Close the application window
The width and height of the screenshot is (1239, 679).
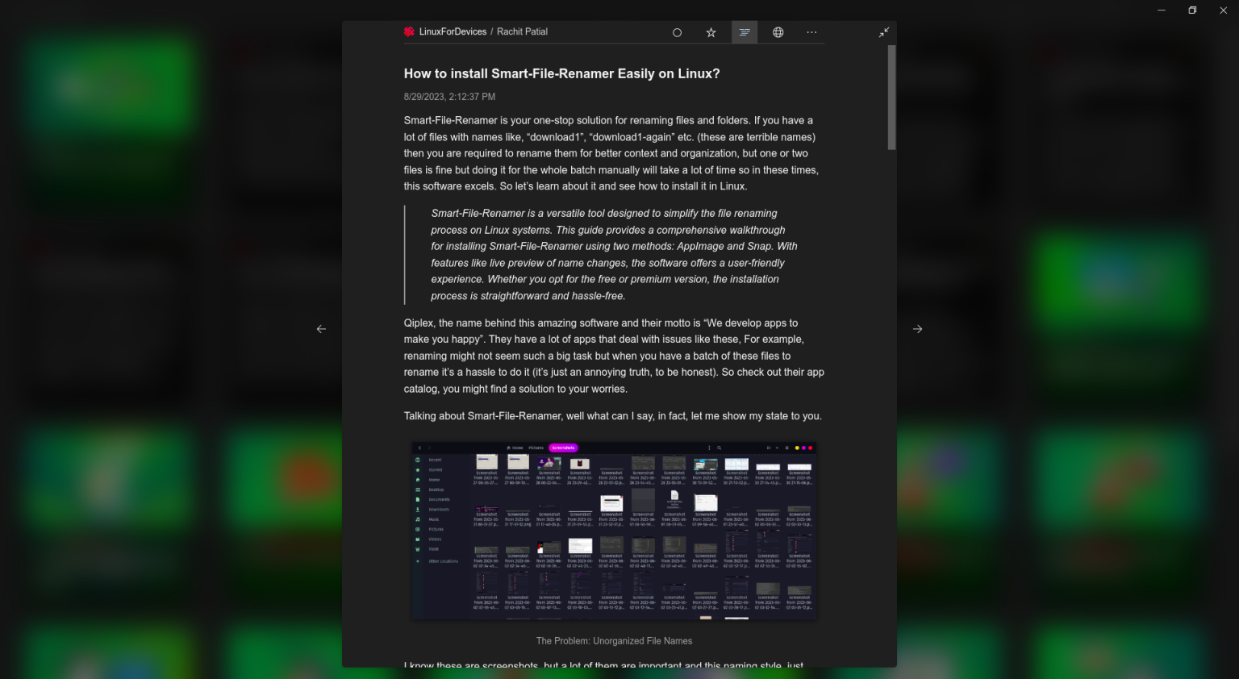click(1223, 10)
